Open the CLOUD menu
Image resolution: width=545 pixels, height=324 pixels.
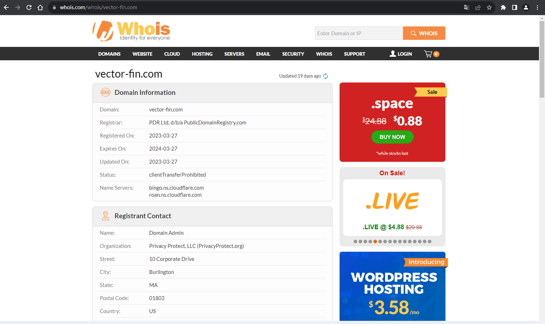tap(172, 54)
